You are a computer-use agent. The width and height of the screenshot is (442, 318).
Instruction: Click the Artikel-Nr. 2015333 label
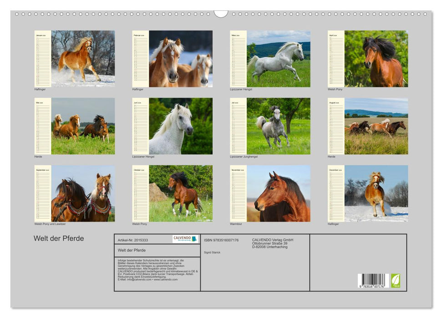[x=132, y=240]
